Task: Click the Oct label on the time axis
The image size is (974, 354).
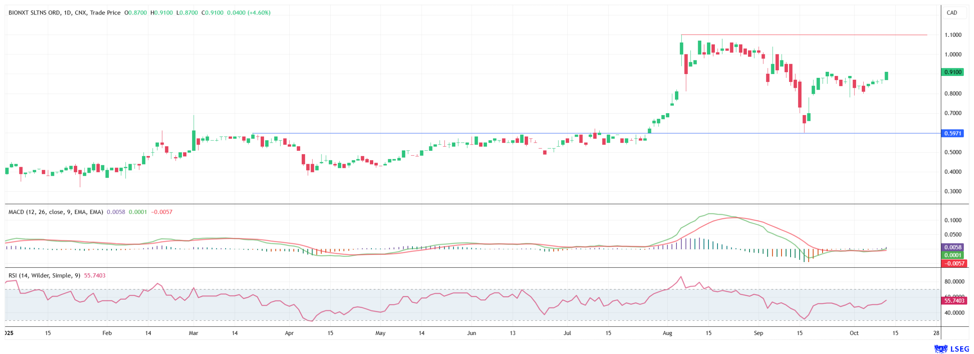Action: 854,333
